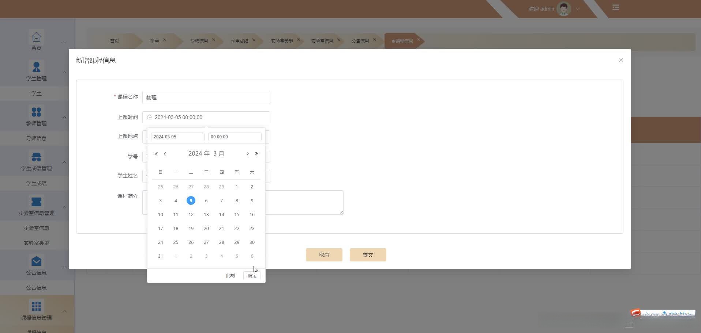Viewport: 701px width, 333px height.
Task: Open 学生成绩 submenu item in sidebar
Action: pyautogui.click(x=36, y=183)
